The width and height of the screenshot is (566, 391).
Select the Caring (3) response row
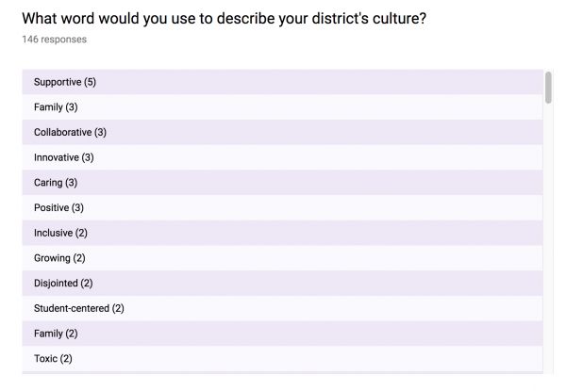pos(282,183)
